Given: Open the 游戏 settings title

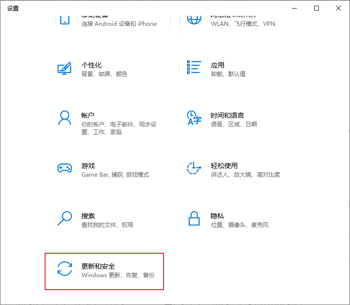Looking at the screenshot, I should (88, 166).
